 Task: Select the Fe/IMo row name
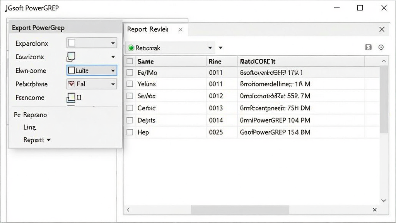[147, 73]
